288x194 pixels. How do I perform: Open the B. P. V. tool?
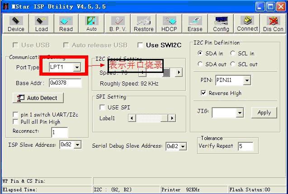tap(118, 24)
